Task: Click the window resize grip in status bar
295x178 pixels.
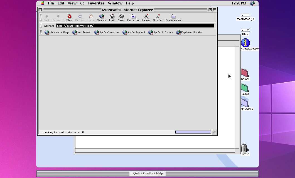Action: point(214,132)
